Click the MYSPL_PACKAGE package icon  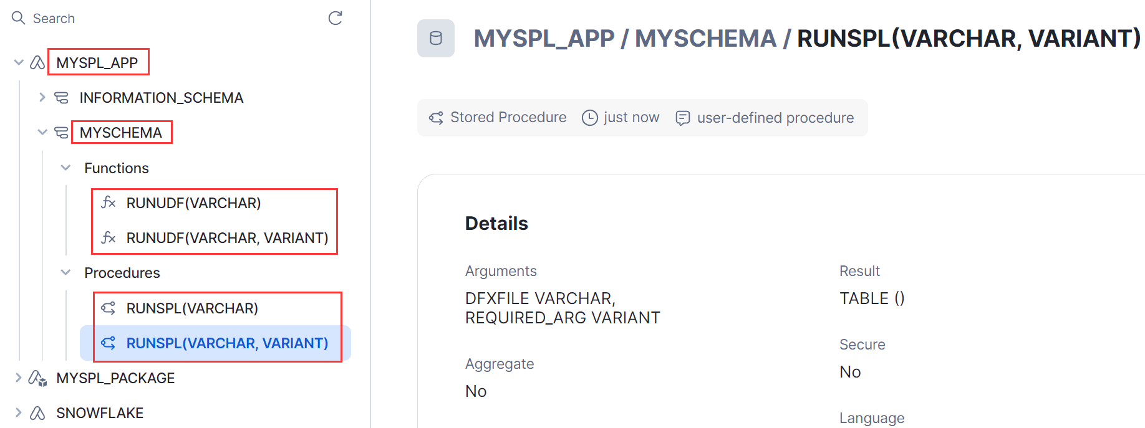pos(37,378)
